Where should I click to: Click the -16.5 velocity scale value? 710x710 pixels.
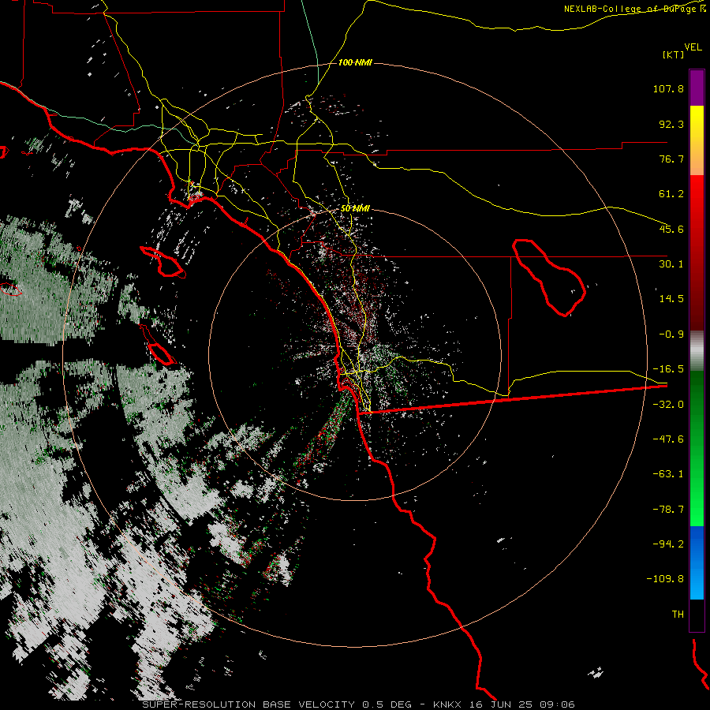(x=668, y=369)
